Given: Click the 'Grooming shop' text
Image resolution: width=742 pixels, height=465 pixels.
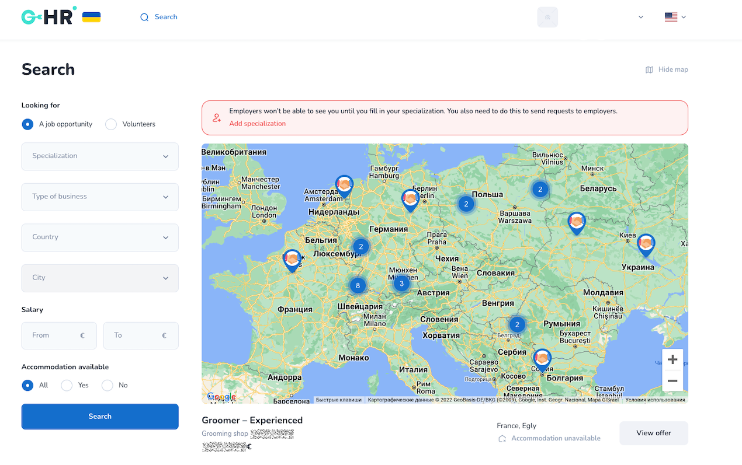Looking at the screenshot, I should [225, 433].
